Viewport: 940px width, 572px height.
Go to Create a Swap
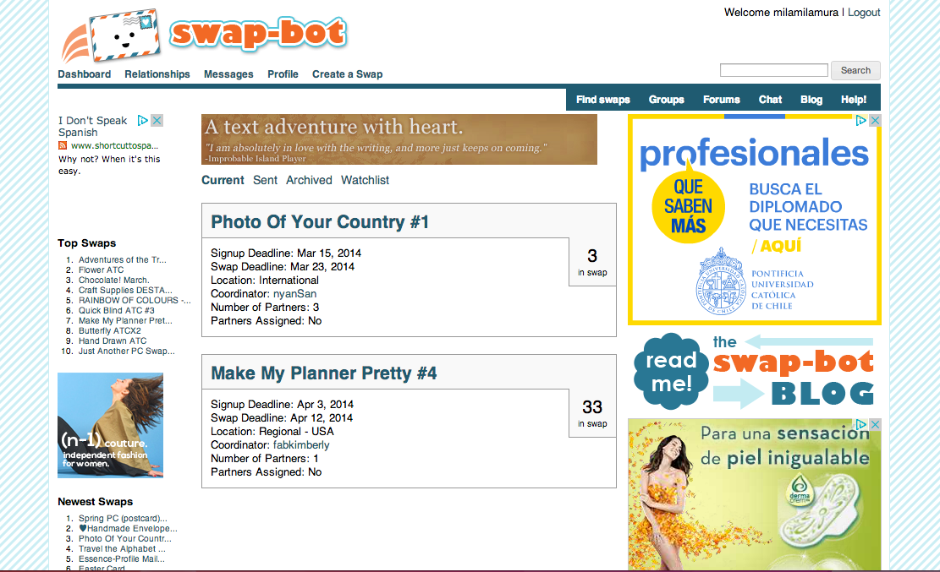(x=347, y=74)
